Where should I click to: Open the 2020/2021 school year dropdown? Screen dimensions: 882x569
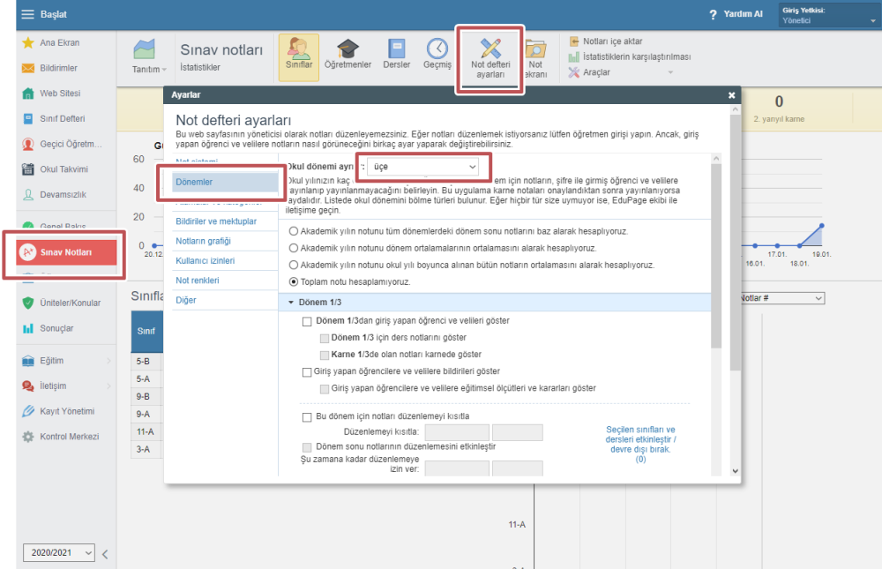59,552
